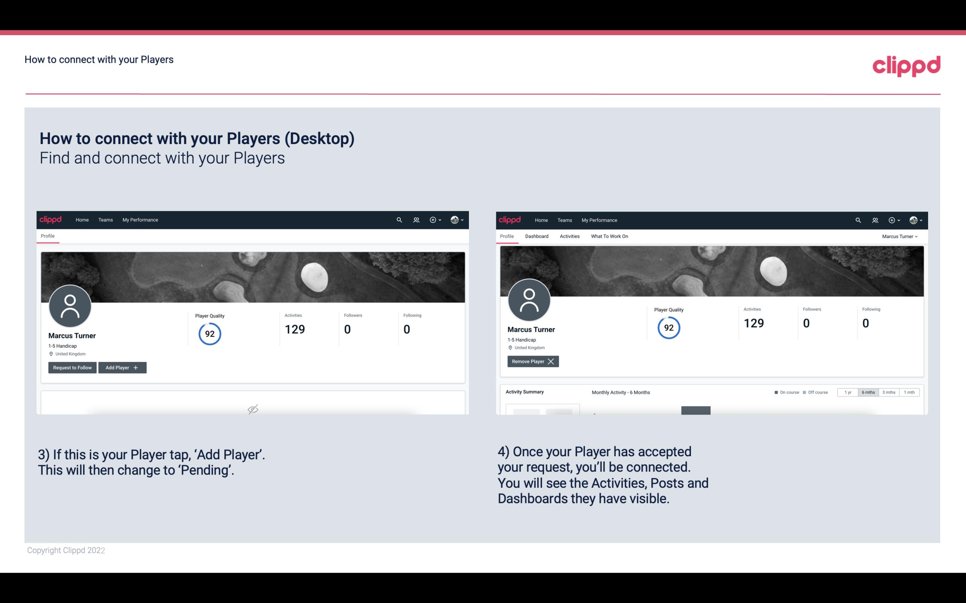Click the Clippd logo icon top-left

coord(51,219)
